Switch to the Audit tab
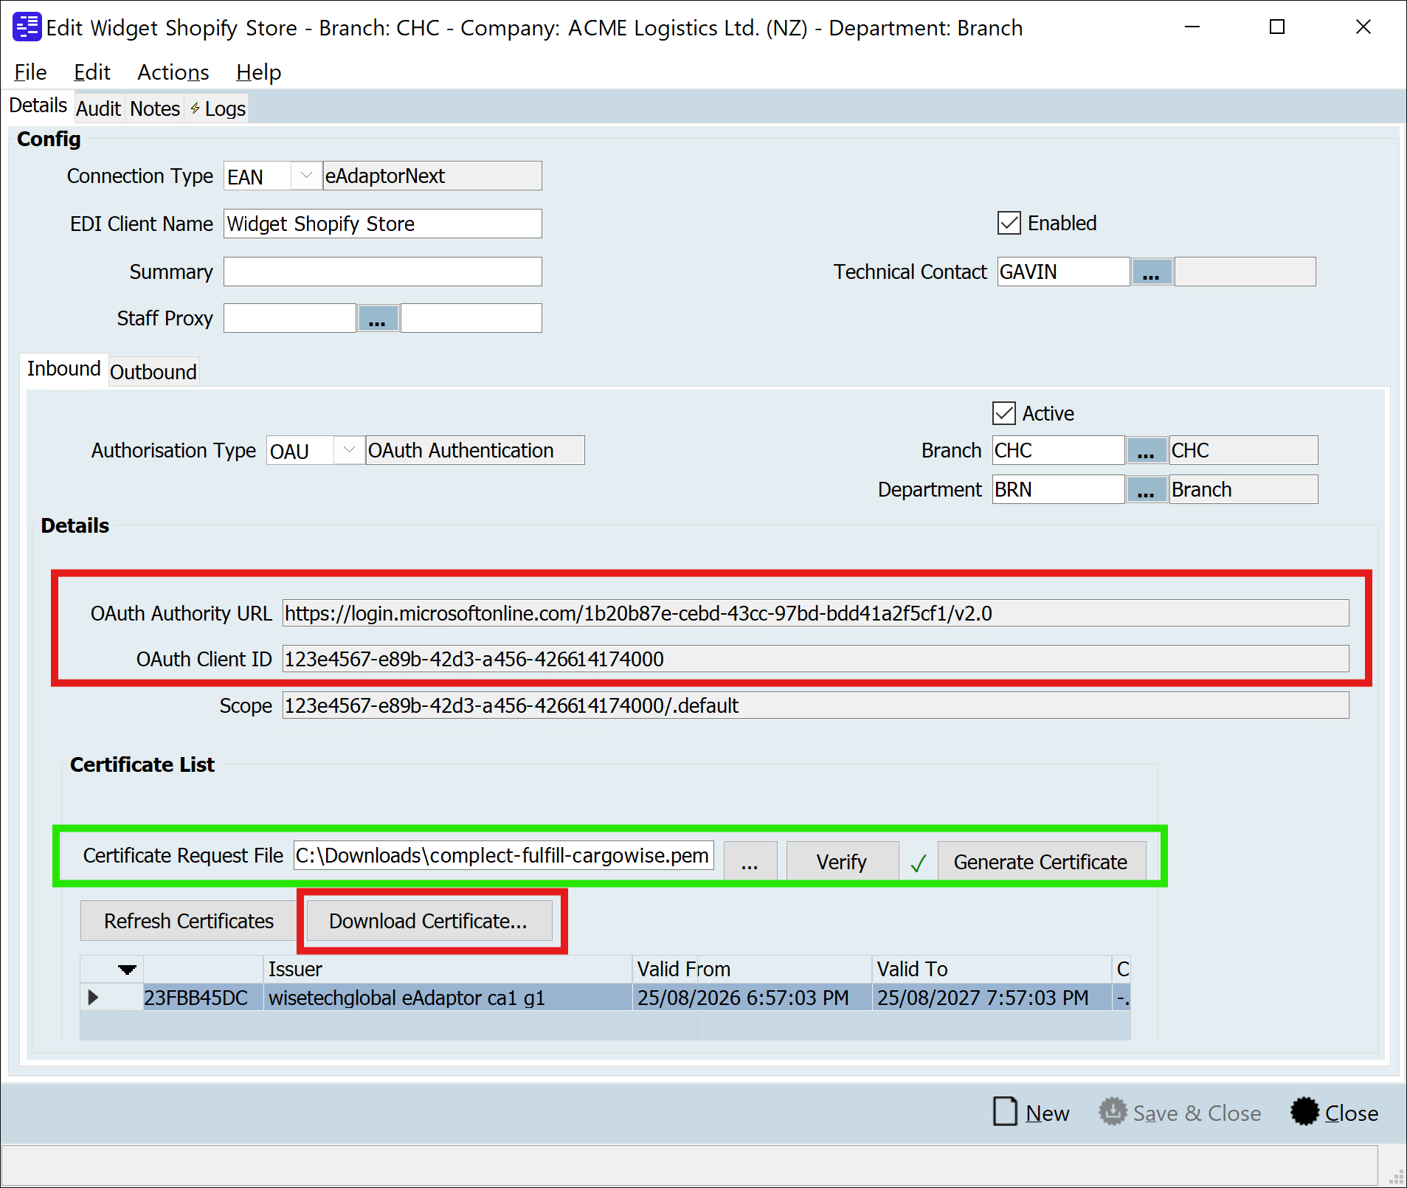The height and width of the screenshot is (1188, 1407). (x=98, y=108)
